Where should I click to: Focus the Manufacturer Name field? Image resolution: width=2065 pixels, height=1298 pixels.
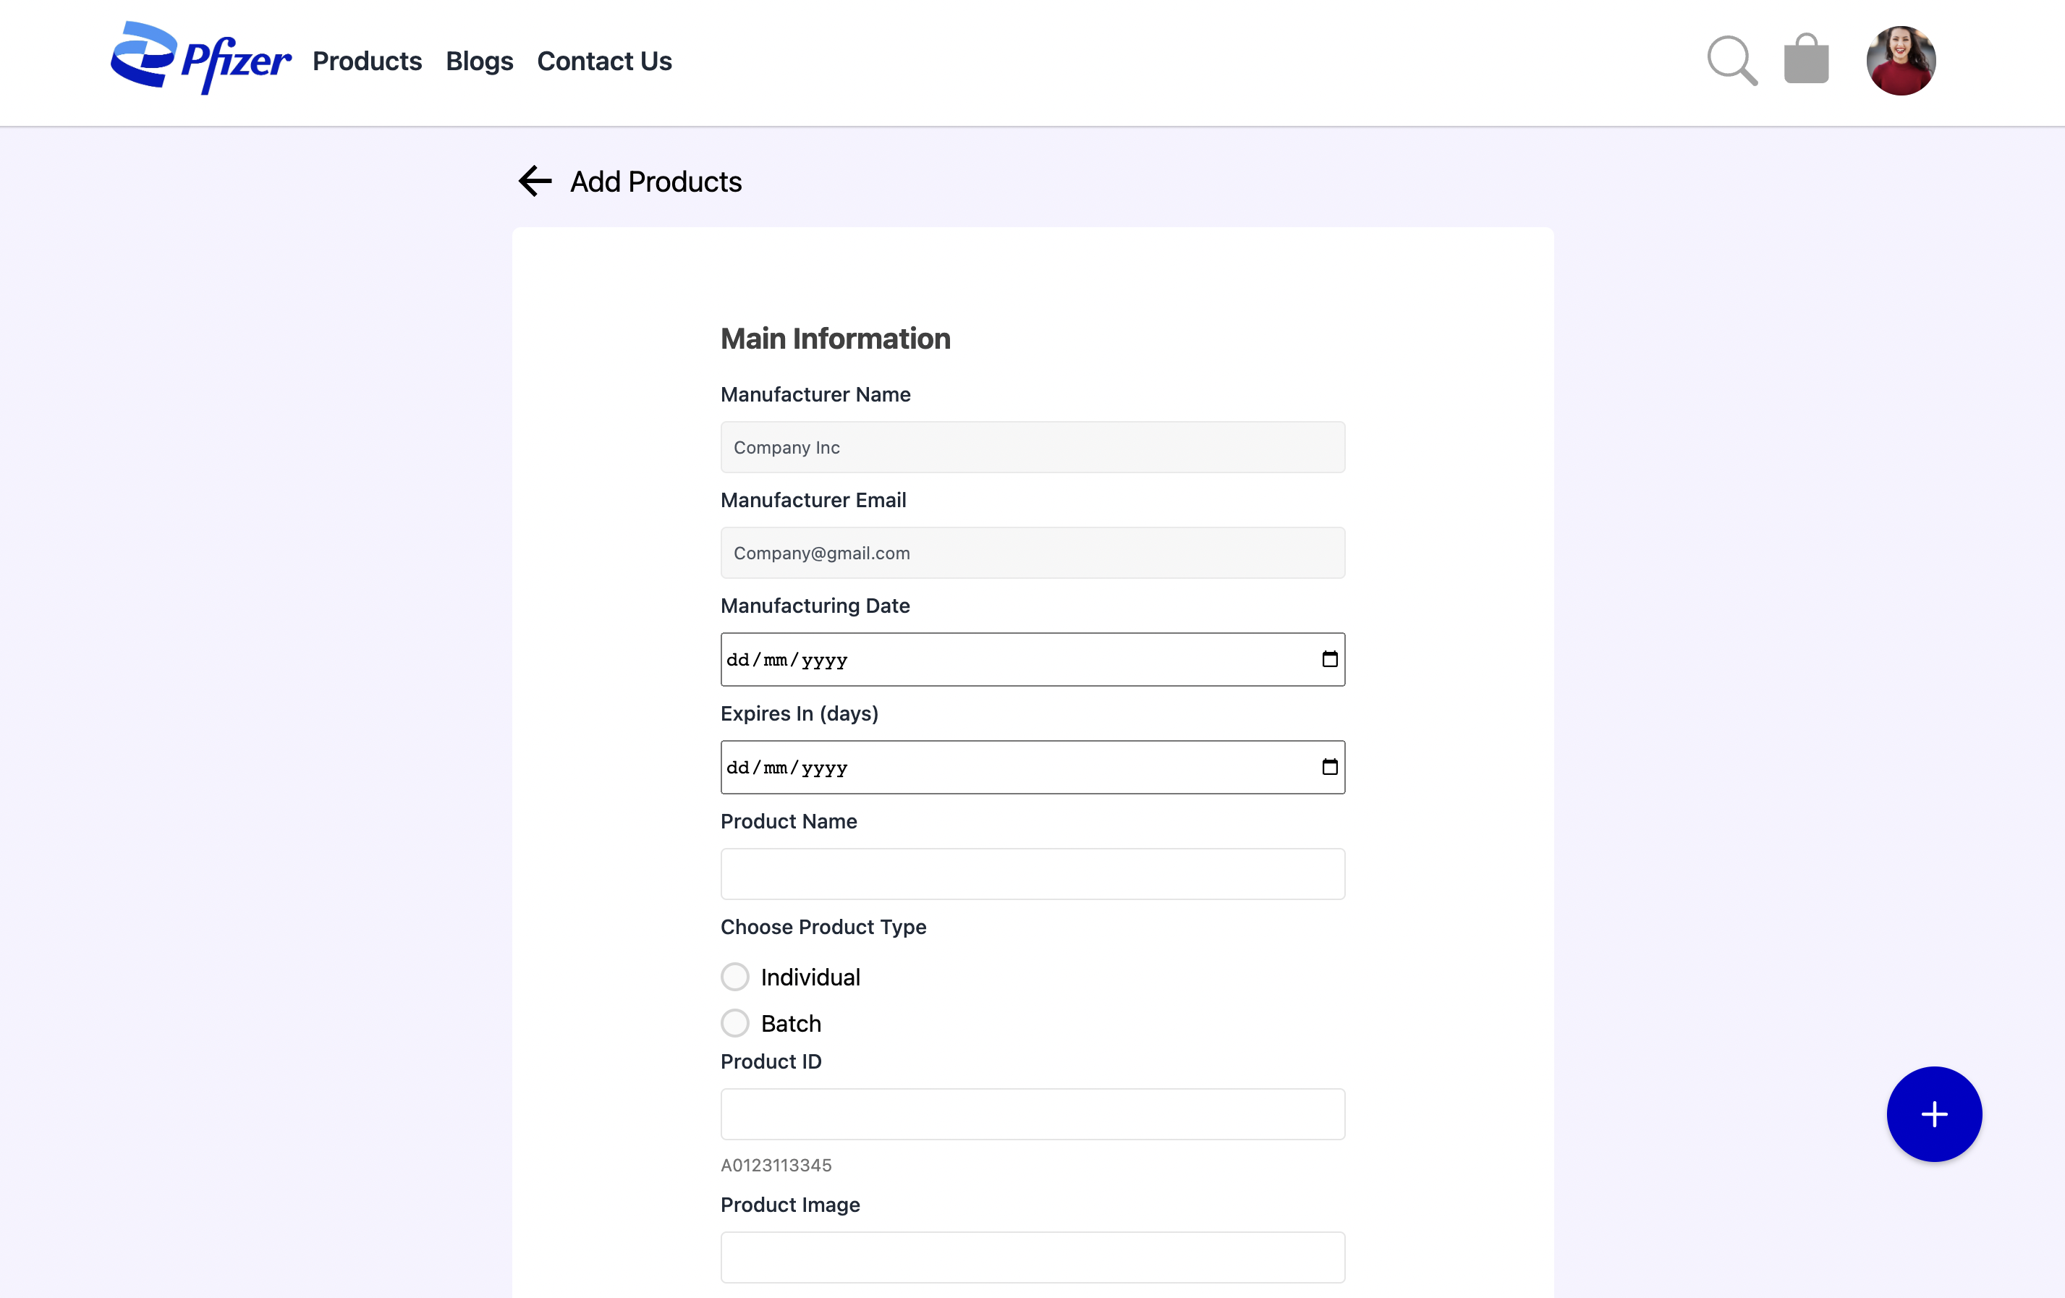pos(1032,446)
